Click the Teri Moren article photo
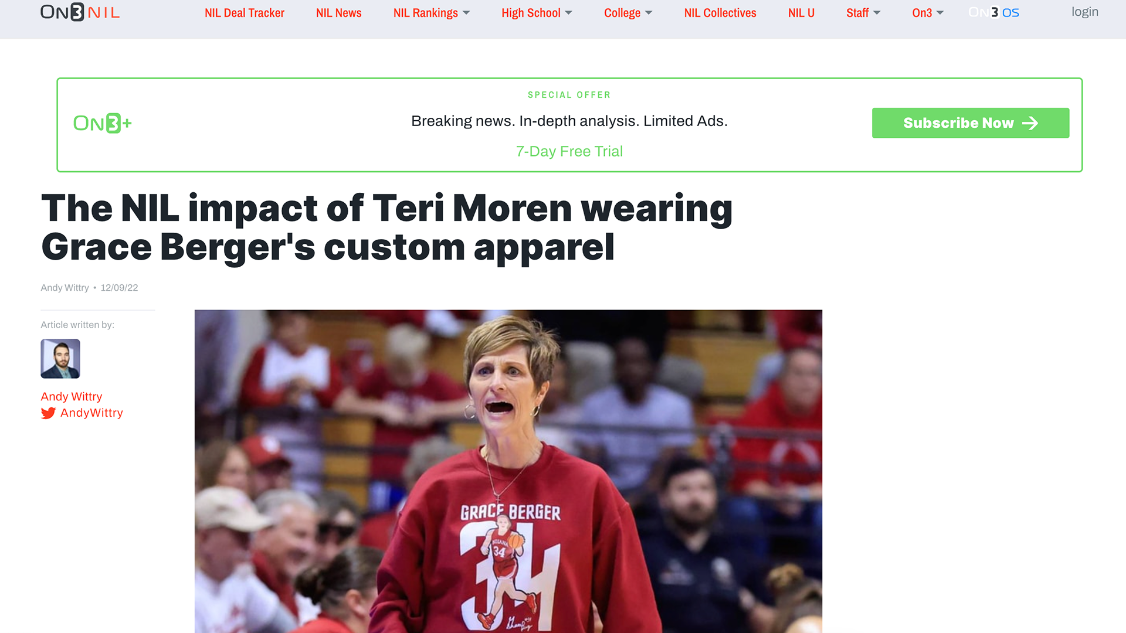The height and width of the screenshot is (633, 1126). click(508, 471)
